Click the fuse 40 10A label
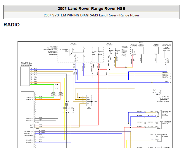The width and height of the screenshot is (183, 148). tap(94, 53)
